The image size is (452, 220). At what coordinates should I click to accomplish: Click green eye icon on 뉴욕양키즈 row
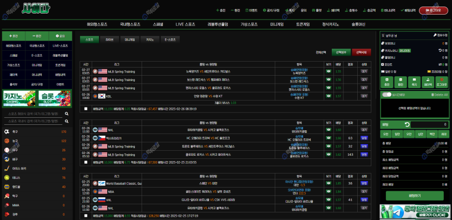(x=328, y=71)
